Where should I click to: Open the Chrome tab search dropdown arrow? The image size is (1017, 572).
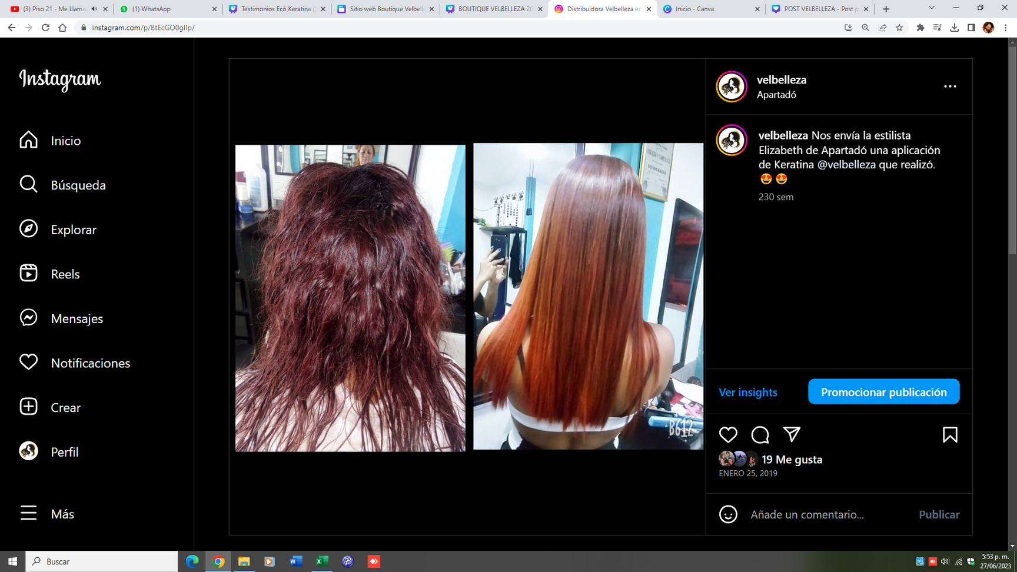[x=931, y=8]
